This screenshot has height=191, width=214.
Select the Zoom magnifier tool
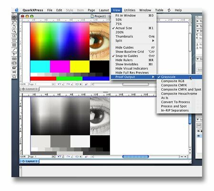14,31
